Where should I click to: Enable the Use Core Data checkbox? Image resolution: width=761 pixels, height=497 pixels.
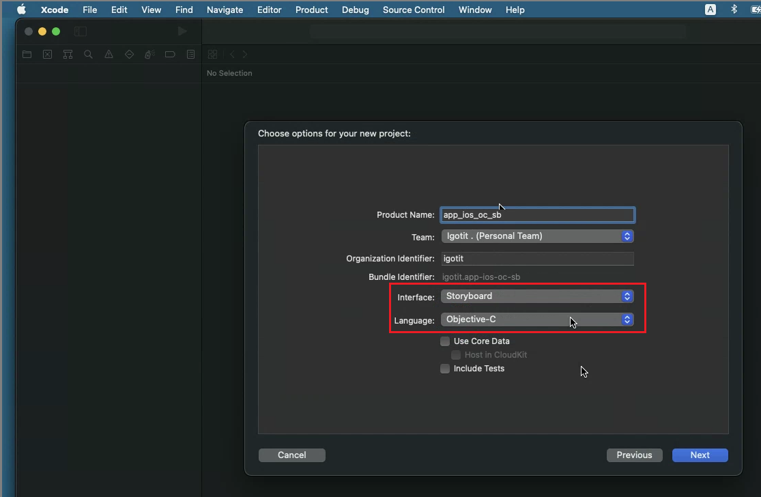coord(445,341)
